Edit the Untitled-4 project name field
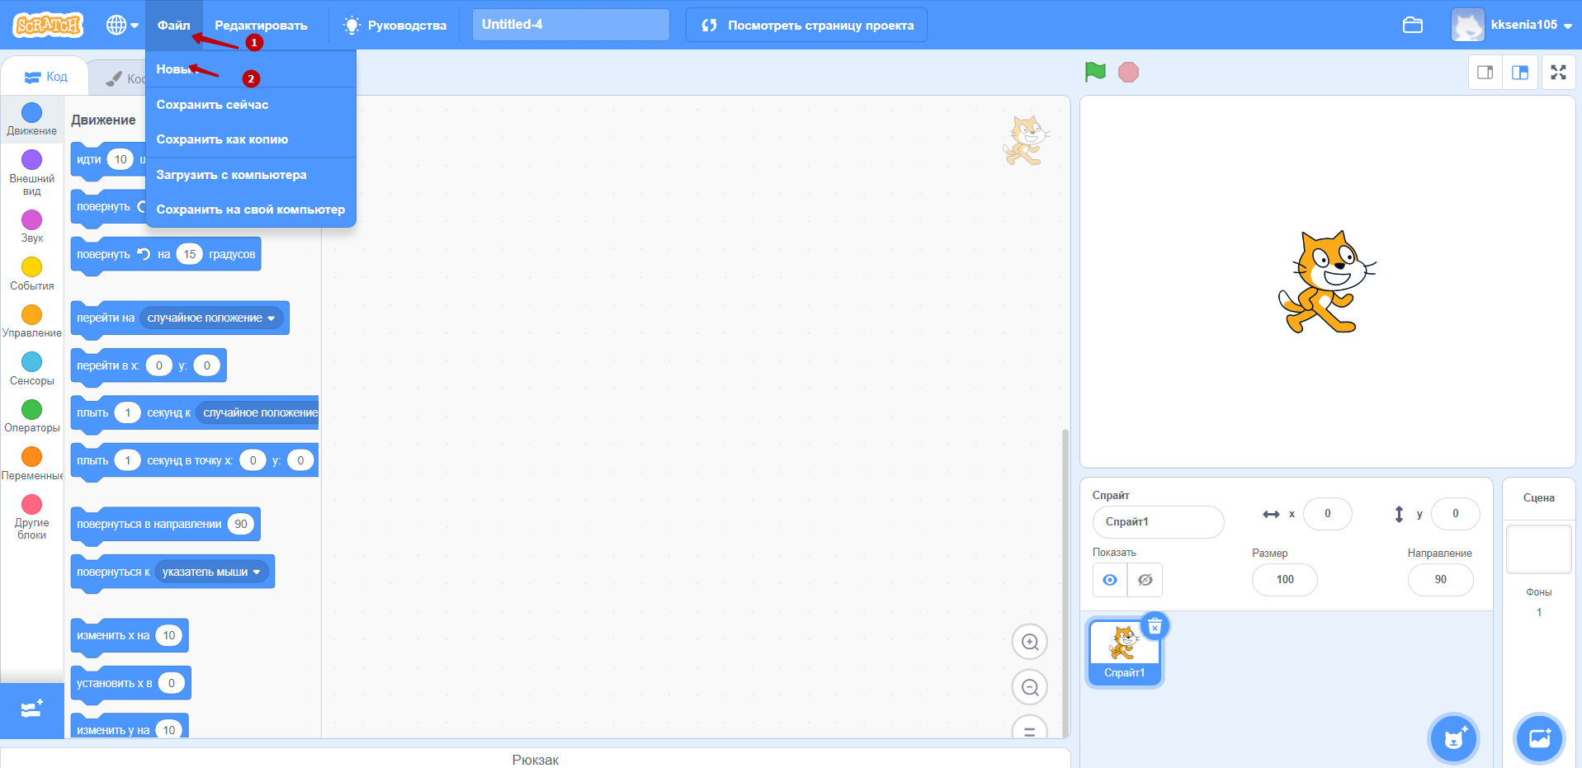This screenshot has width=1582, height=768. [x=570, y=25]
